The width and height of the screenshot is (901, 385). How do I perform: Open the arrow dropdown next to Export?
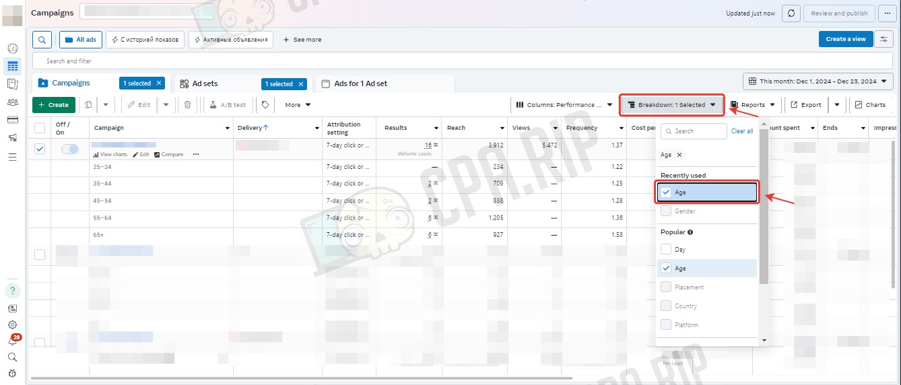tap(837, 105)
